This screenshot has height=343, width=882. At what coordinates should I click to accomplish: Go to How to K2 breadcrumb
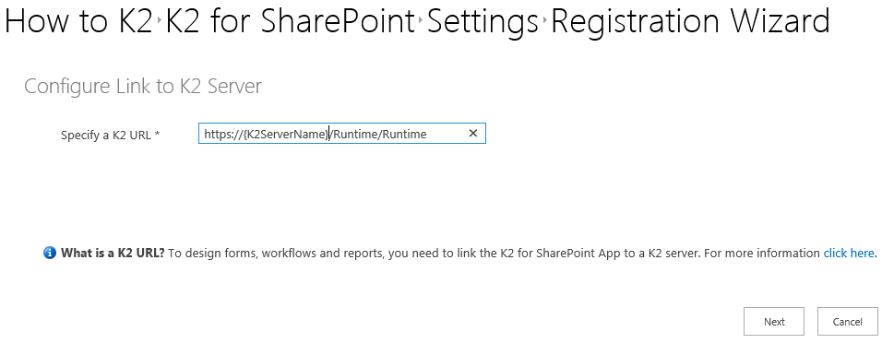[x=78, y=21]
